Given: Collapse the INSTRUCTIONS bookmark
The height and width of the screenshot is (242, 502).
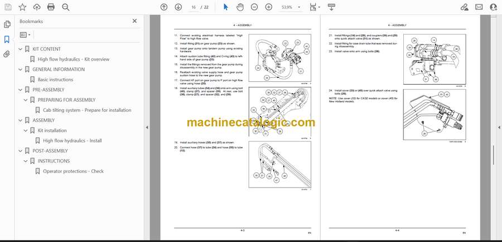Looking at the screenshot, I should 26,161.
